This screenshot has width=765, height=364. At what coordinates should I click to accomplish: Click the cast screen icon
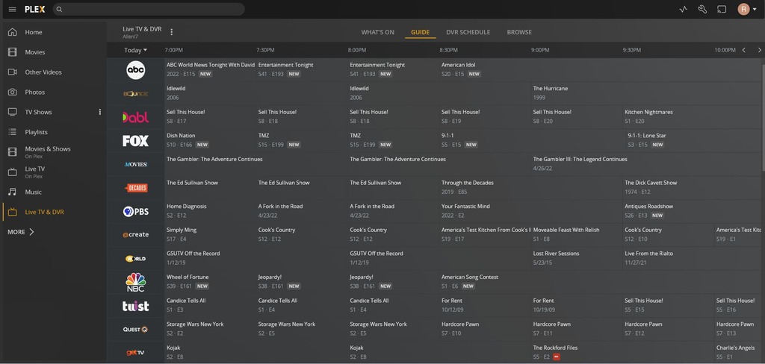721,9
